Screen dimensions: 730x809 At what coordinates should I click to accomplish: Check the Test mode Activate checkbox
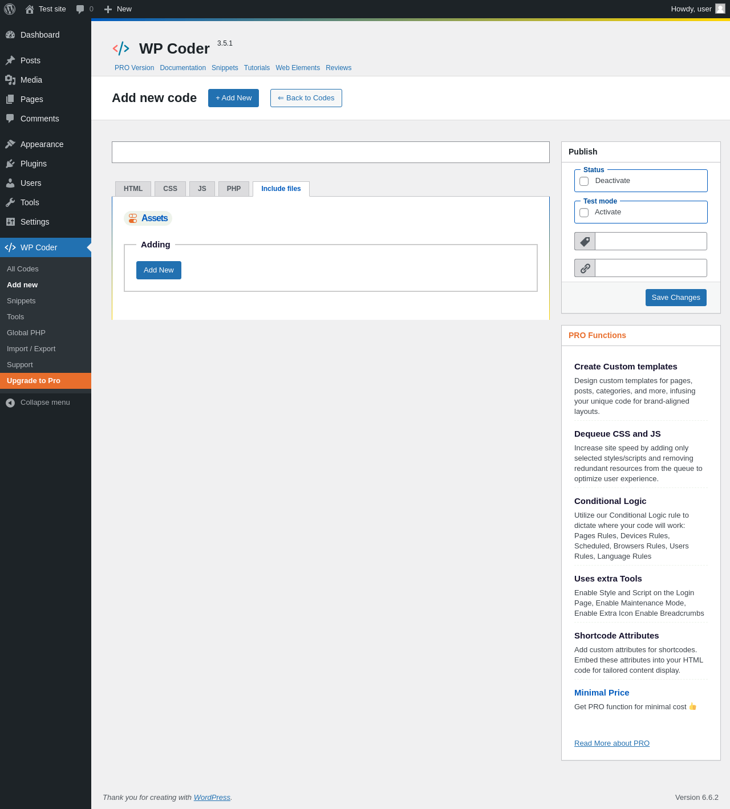tap(584, 213)
